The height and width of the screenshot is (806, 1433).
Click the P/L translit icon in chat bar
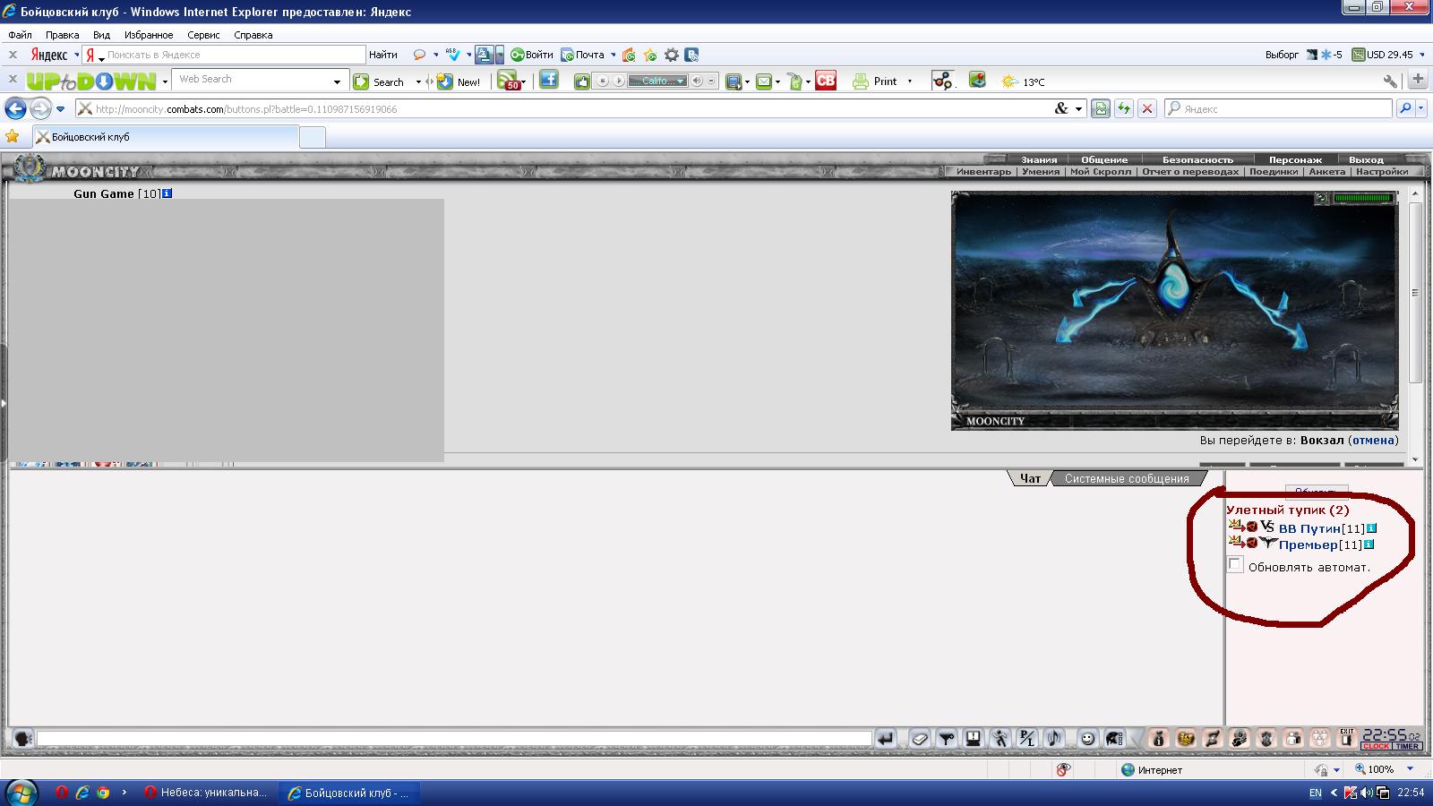click(1027, 739)
